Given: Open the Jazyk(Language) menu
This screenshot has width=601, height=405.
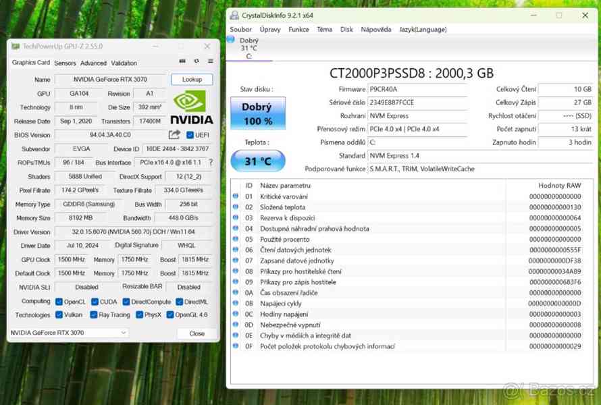Looking at the screenshot, I should click(x=423, y=29).
